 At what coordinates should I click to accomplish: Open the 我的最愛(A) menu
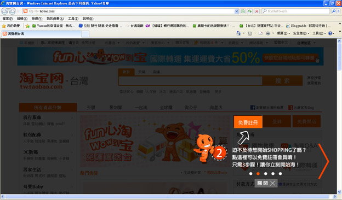[55, 19]
